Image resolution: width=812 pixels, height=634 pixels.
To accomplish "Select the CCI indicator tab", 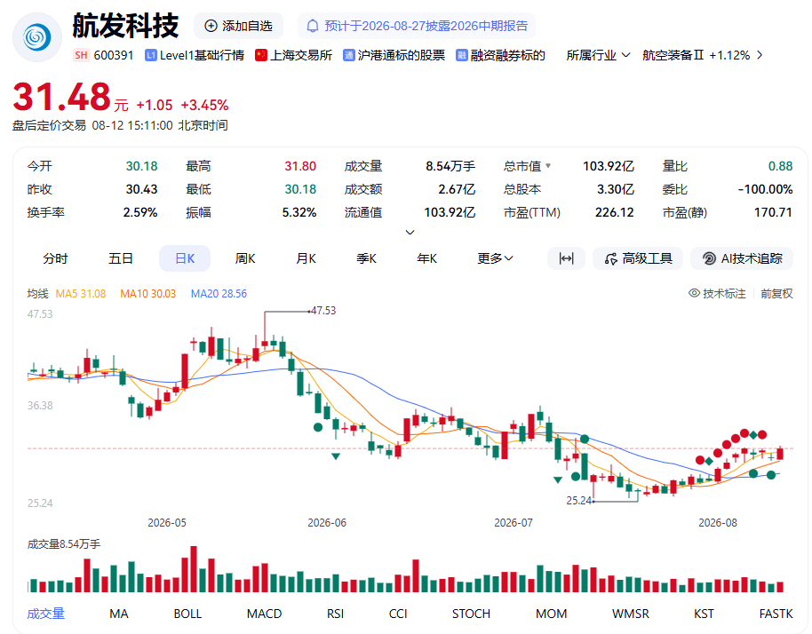I will coord(398,614).
